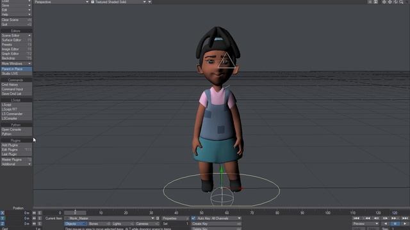The width and height of the screenshot is (410, 230).
Task: Select Cameras mode
Action: pyautogui.click(x=147, y=224)
